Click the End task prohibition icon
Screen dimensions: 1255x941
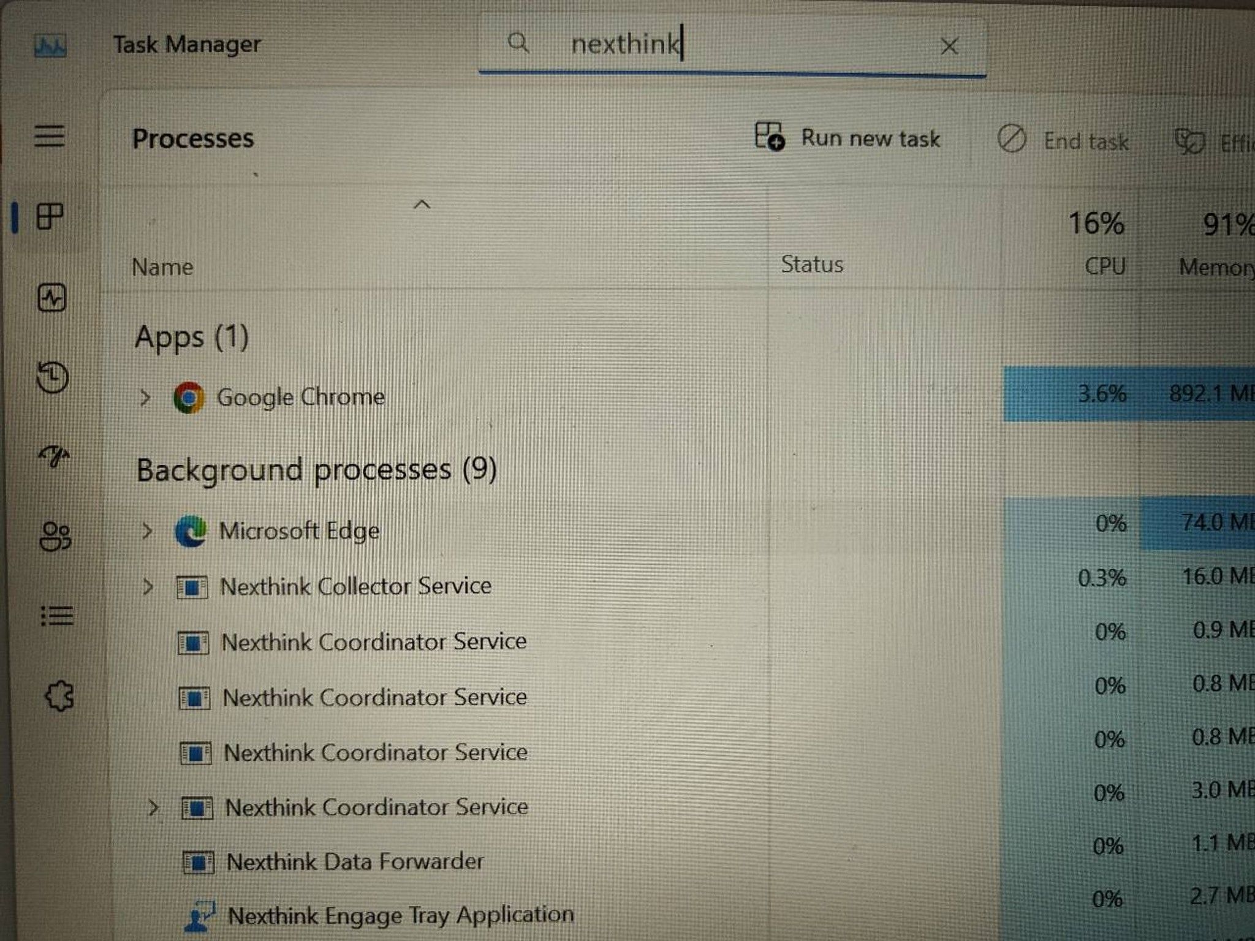click(x=1012, y=139)
